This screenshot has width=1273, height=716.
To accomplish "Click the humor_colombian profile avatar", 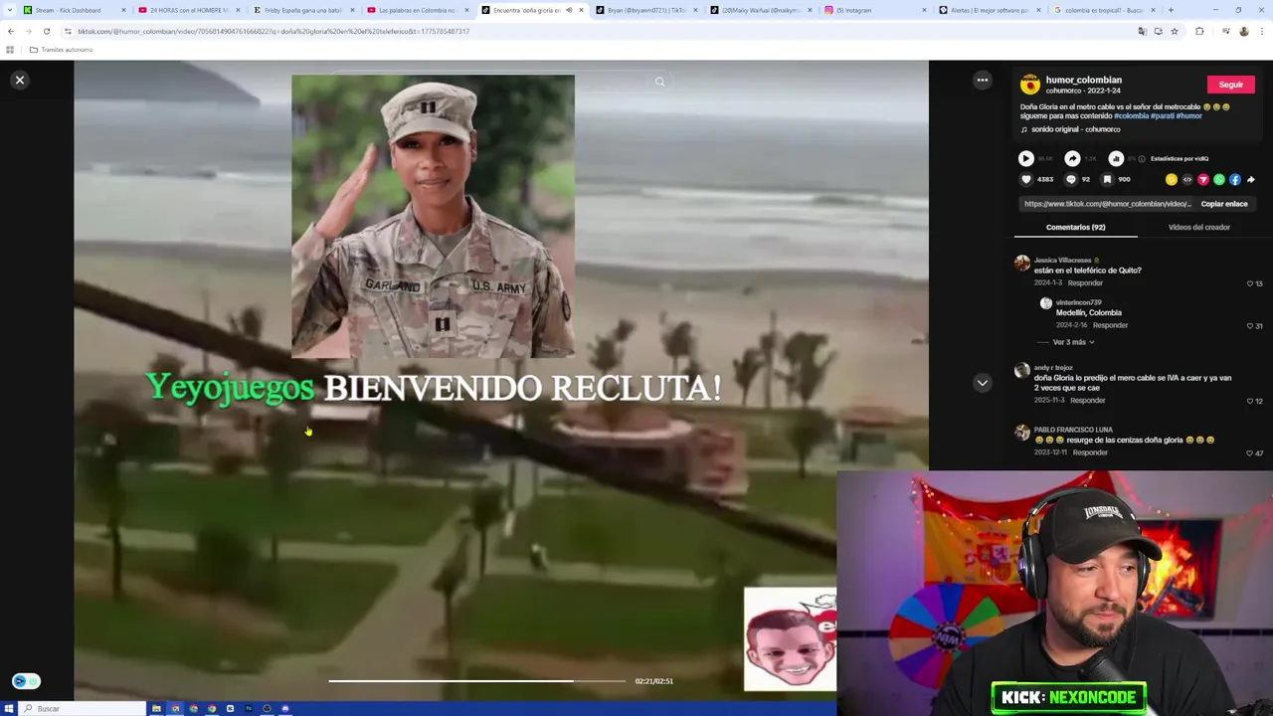I will pyautogui.click(x=1030, y=84).
